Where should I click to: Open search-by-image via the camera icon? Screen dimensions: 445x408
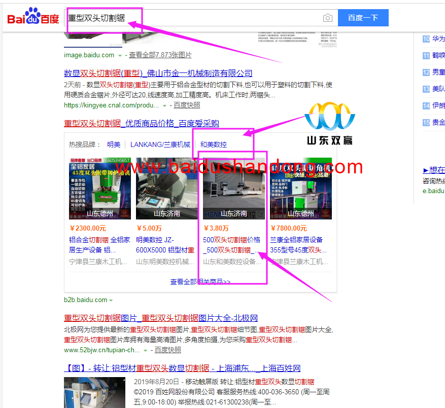[x=327, y=18]
